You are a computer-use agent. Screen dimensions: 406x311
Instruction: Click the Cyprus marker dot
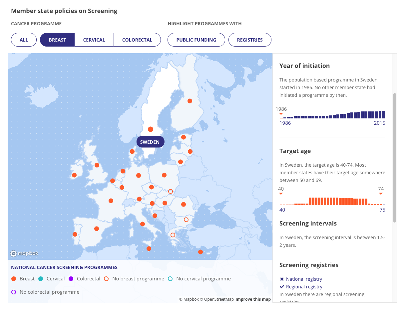tap(201, 252)
